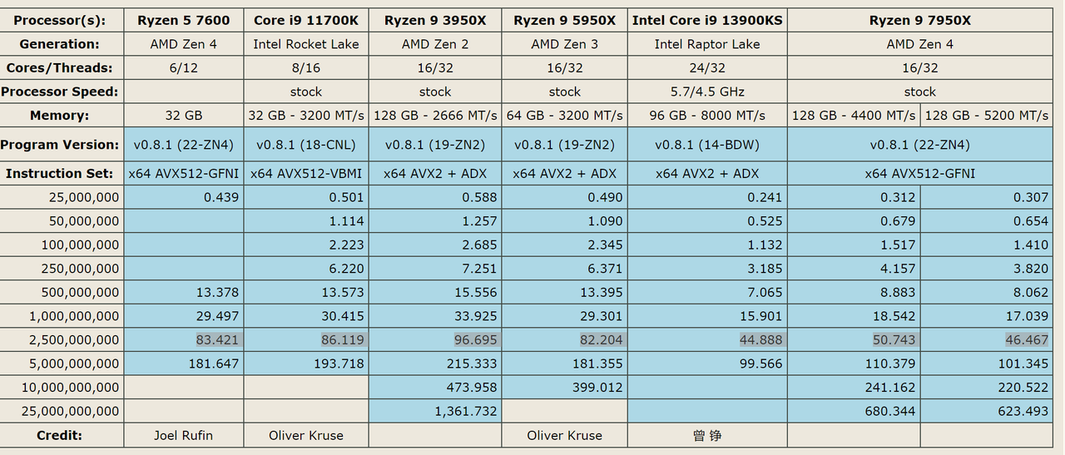Click the "Ryzen 9 3950X" column header
Viewport: 1065px width, 455px height.
point(435,20)
